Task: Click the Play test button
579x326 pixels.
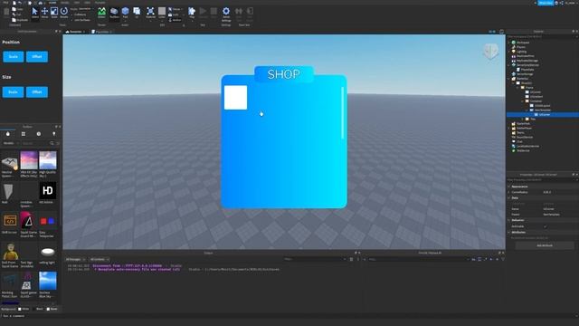Action: [x=192, y=13]
